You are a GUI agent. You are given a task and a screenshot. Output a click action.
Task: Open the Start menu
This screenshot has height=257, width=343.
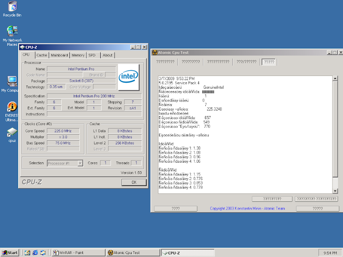[10, 252]
